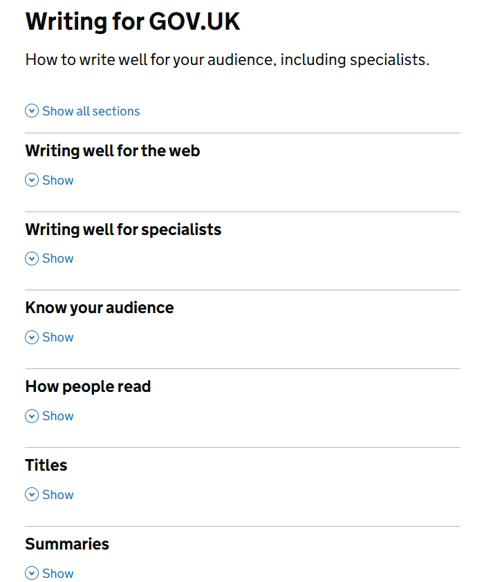
Task: Toggle Show text under Writing well for specialists
Action: pos(58,259)
